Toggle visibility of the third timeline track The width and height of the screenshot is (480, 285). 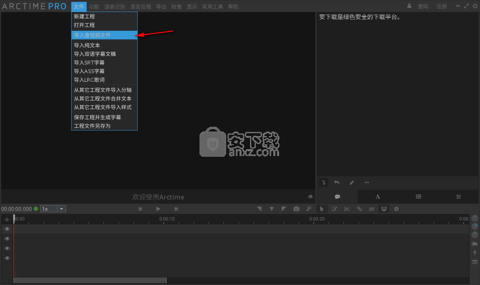(x=7, y=248)
